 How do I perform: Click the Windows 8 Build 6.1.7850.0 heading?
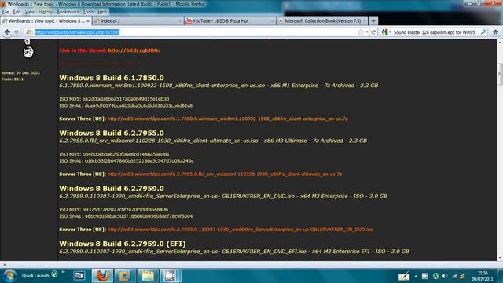tap(112, 78)
